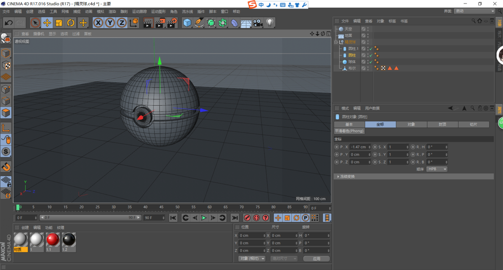Select the live selection arrow tool

(35, 23)
